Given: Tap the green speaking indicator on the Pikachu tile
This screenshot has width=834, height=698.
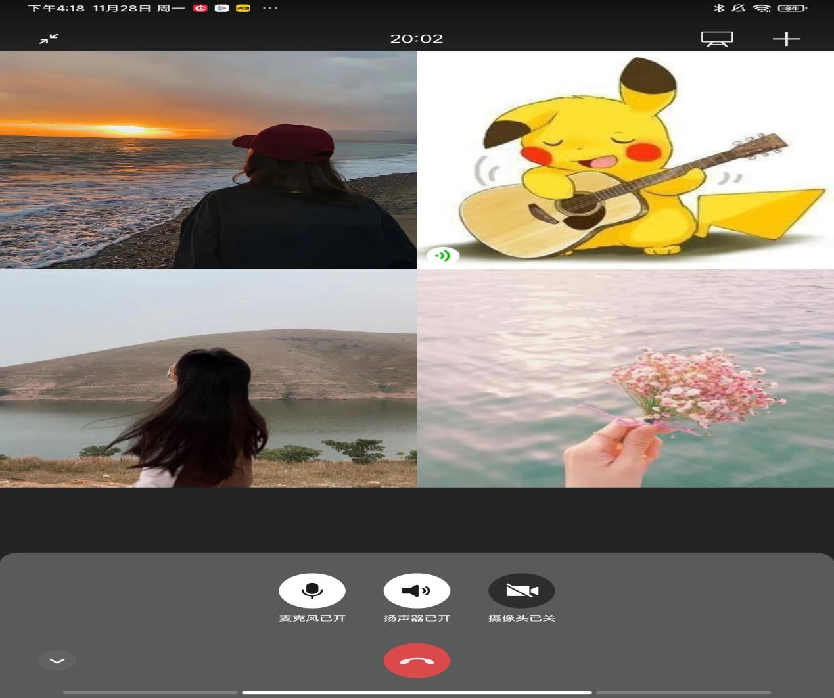Looking at the screenshot, I should point(442,256).
